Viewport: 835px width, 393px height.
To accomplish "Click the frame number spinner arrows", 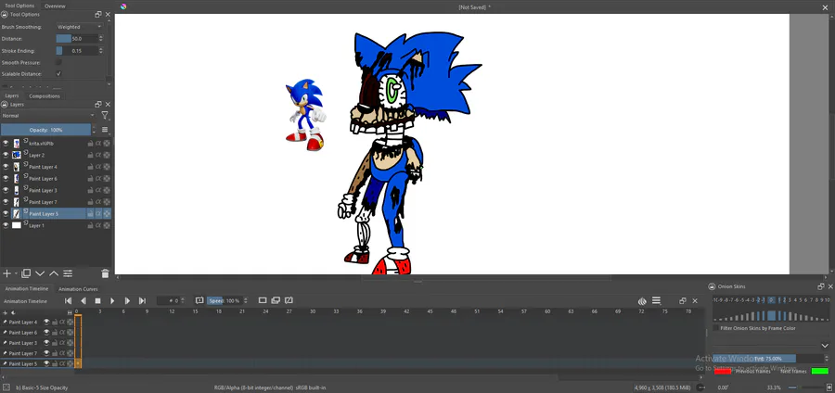I will (183, 300).
